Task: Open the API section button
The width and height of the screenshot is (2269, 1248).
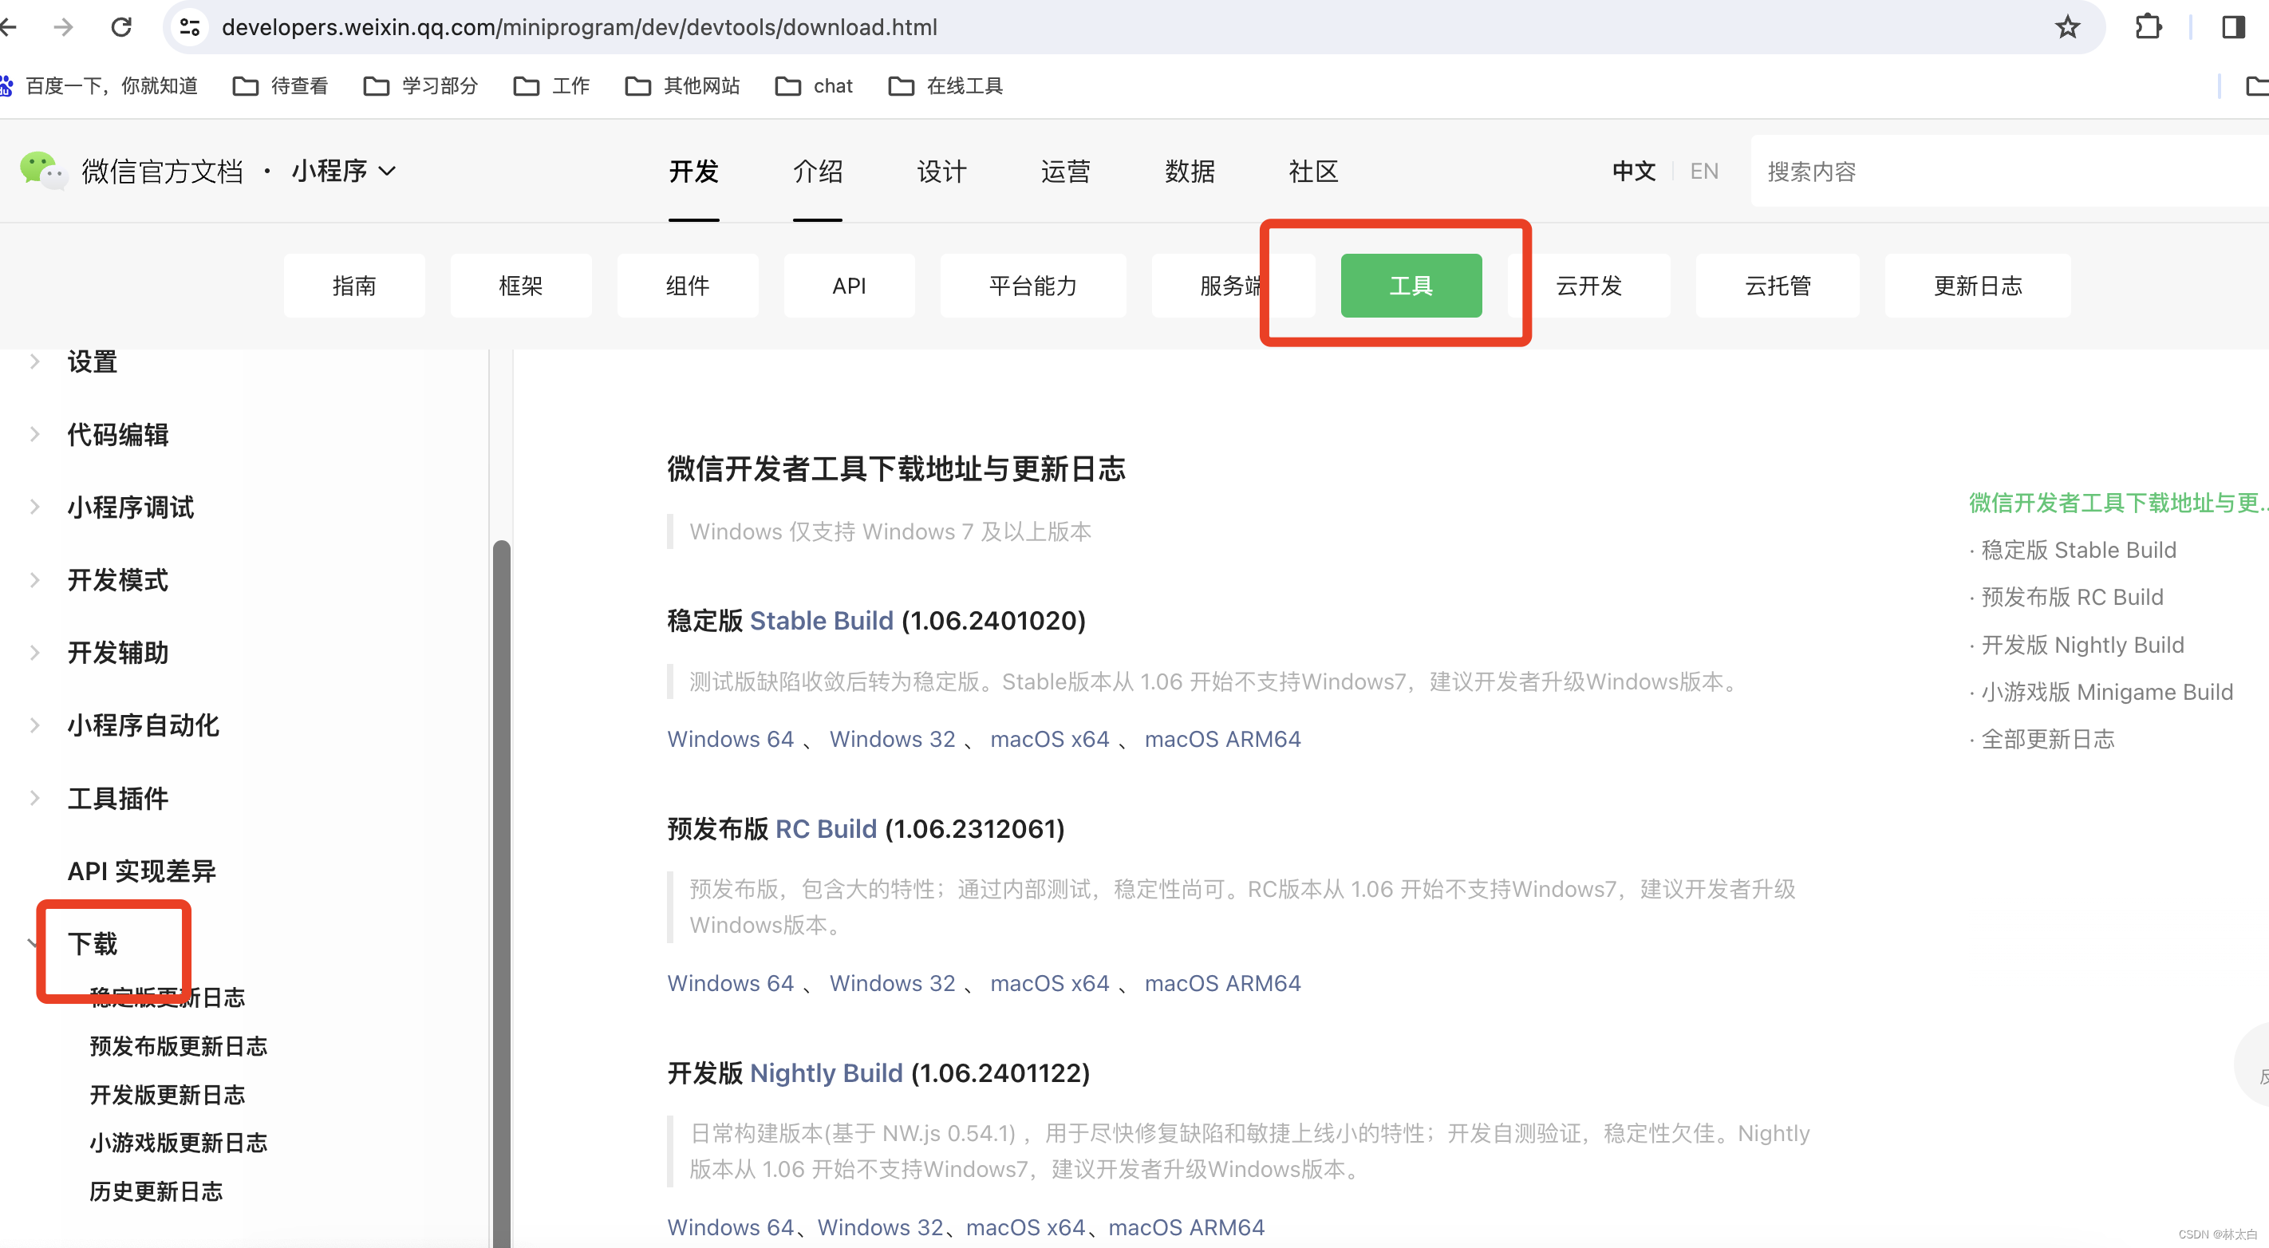Action: [849, 286]
